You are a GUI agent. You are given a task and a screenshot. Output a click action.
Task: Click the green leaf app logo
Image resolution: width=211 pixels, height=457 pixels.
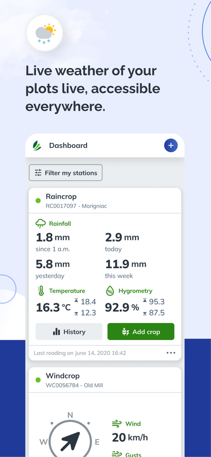37,145
